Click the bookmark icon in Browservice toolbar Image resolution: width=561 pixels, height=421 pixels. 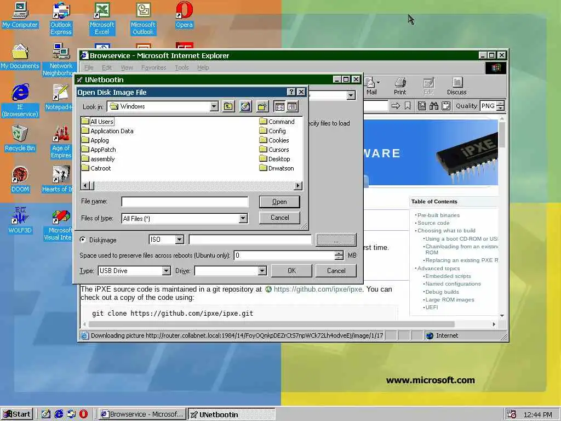(x=408, y=106)
